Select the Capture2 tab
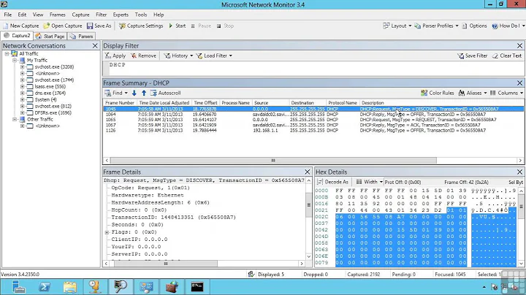 pos(17,36)
